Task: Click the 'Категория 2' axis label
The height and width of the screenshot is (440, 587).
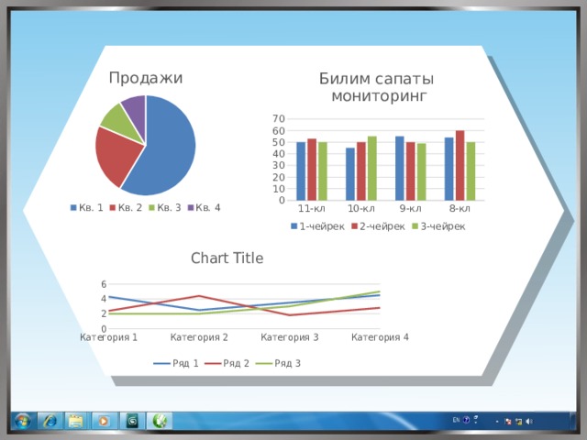Action: click(199, 337)
